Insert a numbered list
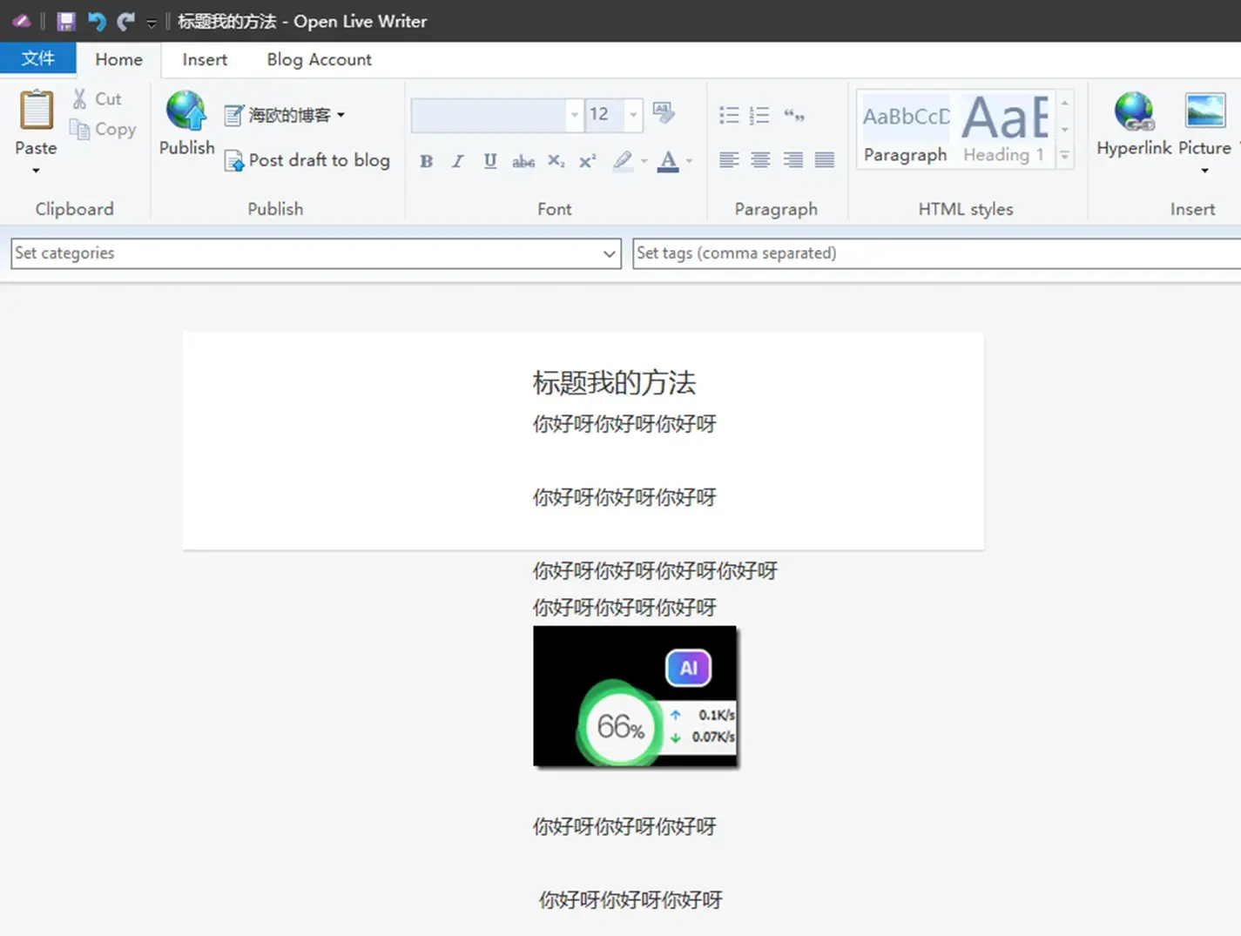1241x936 pixels. (x=759, y=114)
